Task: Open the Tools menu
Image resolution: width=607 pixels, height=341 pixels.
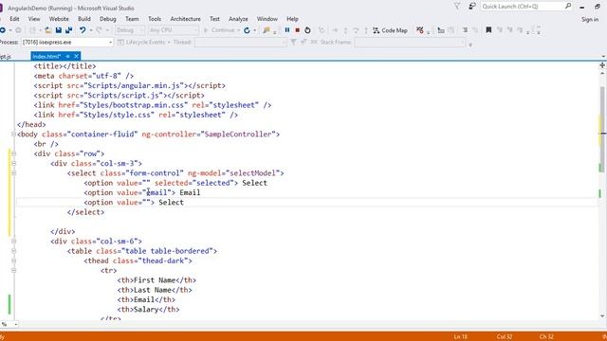Action: coord(155,19)
